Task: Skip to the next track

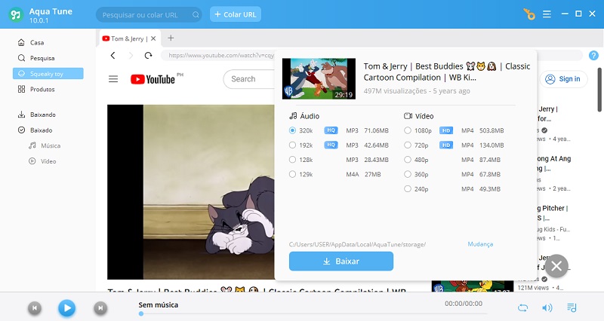Action: [x=100, y=308]
